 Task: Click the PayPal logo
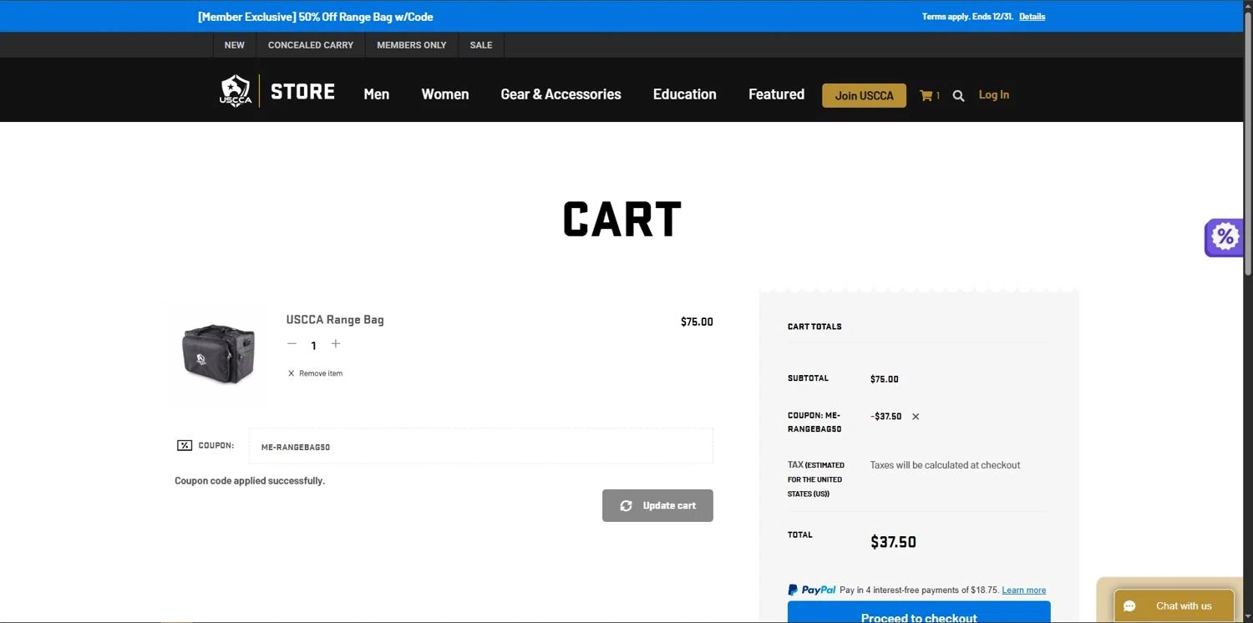[x=812, y=590]
